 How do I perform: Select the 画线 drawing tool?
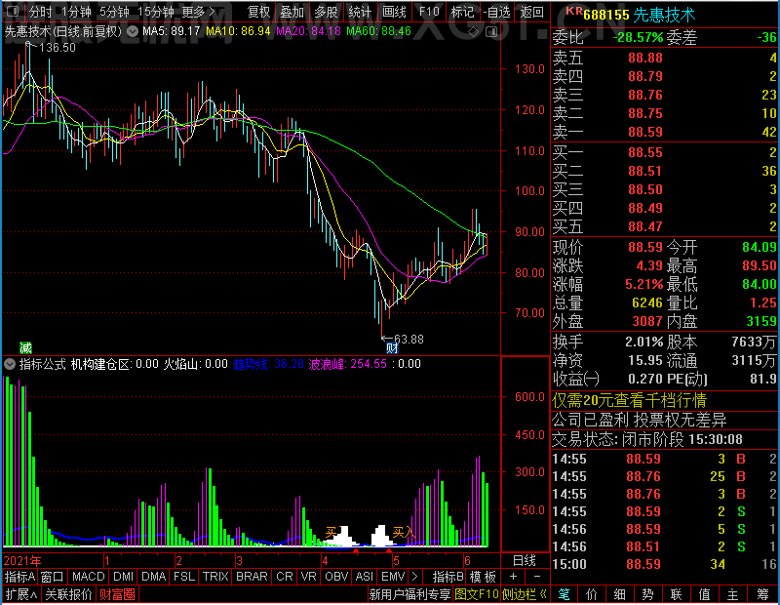[x=394, y=11]
